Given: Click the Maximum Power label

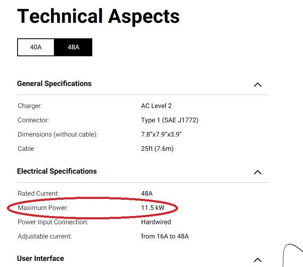Looking at the screenshot, I should [x=43, y=208].
